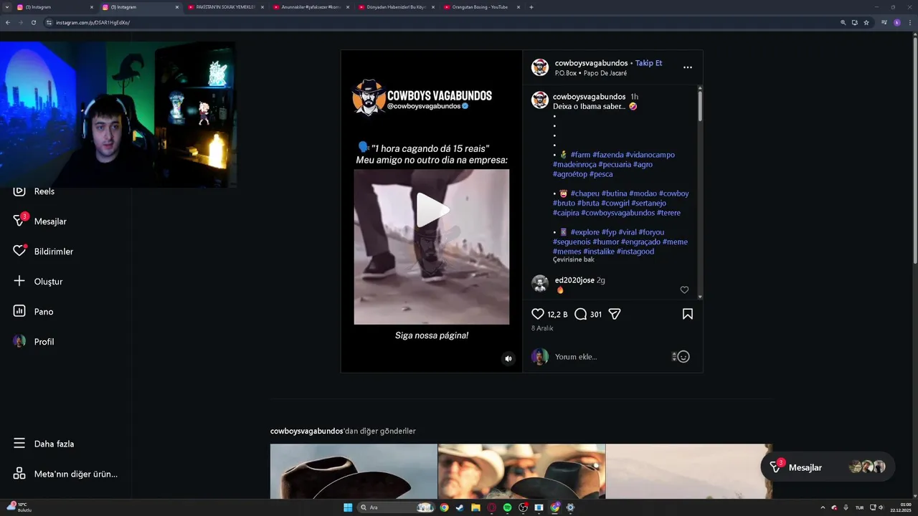Open the #cowboysvagabundos hashtag
Screen dimensions: 918x516
click(x=617, y=213)
